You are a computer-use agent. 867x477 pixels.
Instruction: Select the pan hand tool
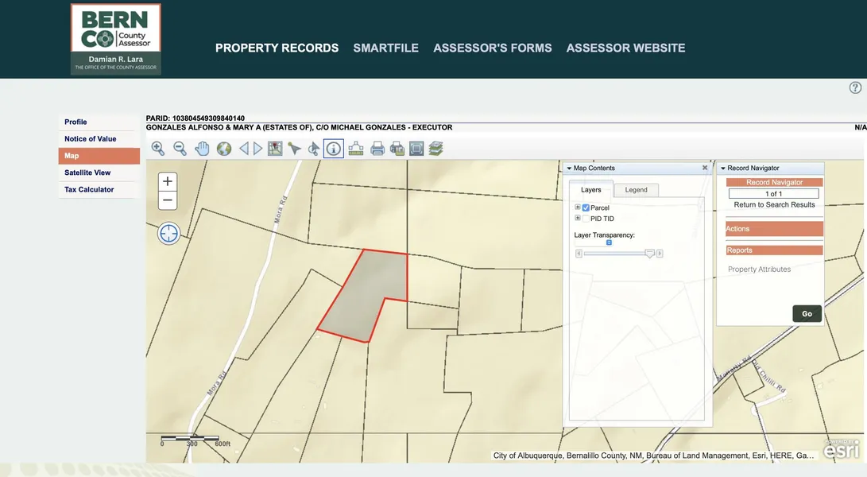tap(202, 149)
